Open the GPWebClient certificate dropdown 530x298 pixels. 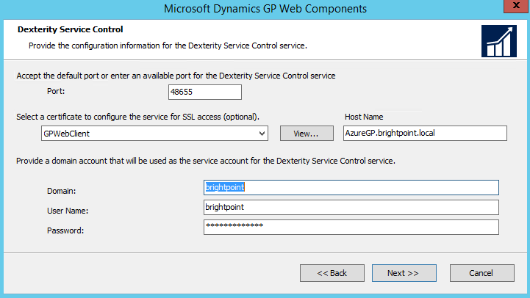tap(154, 133)
